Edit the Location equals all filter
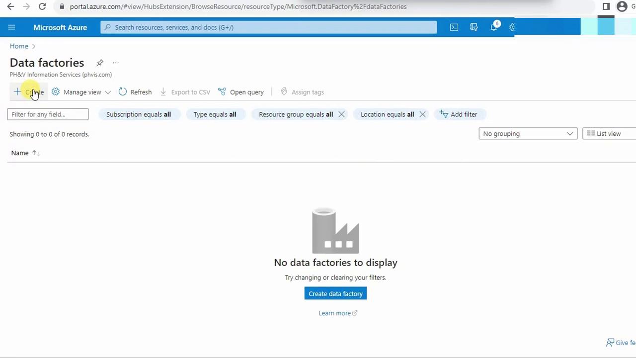 click(387, 114)
